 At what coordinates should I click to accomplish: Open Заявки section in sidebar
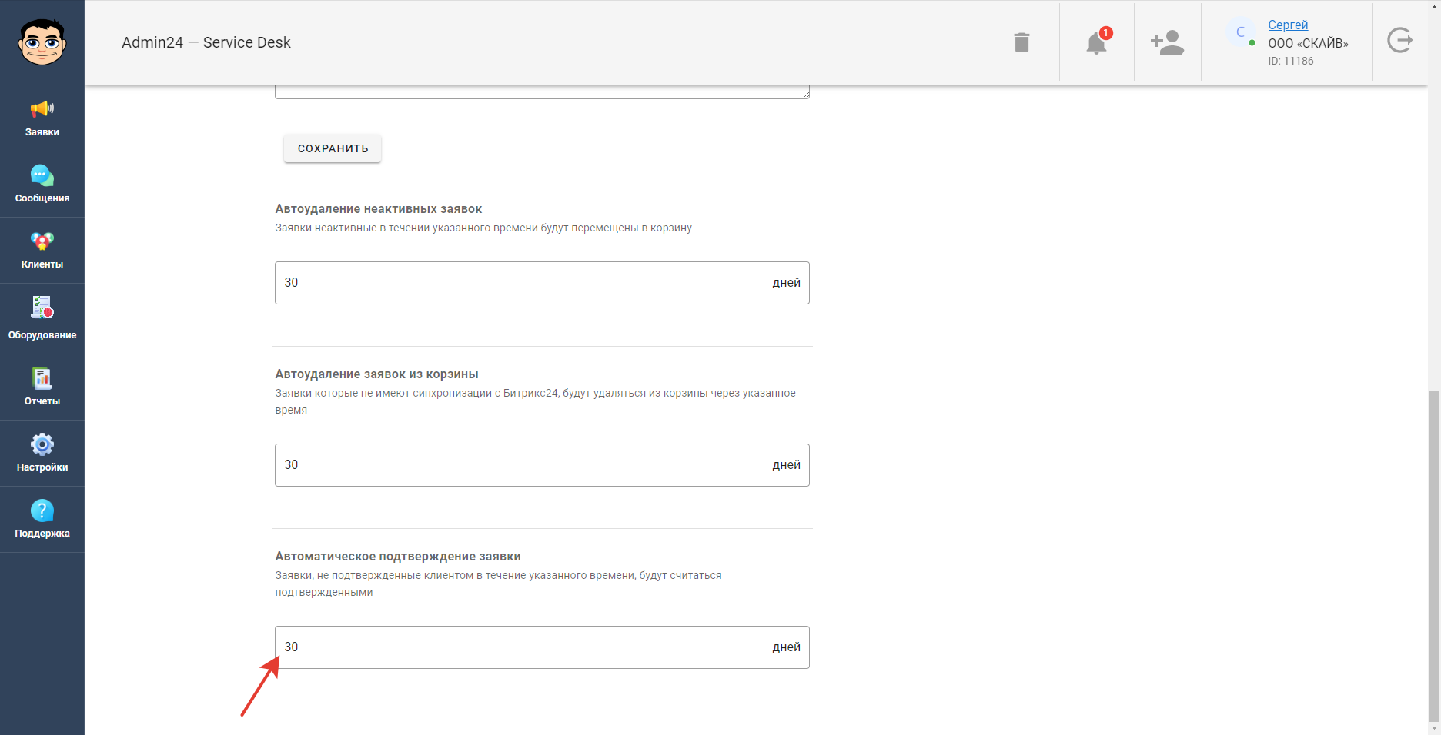(42, 118)
